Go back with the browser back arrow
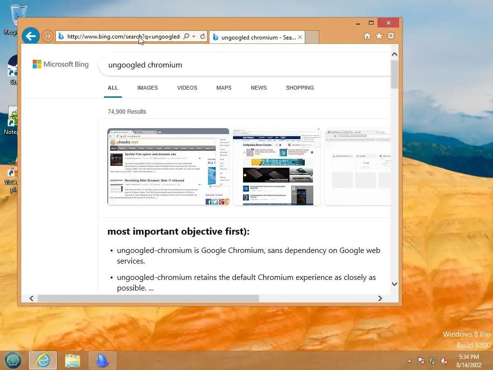This screenshot has width=493, height=370. point(31,36)
